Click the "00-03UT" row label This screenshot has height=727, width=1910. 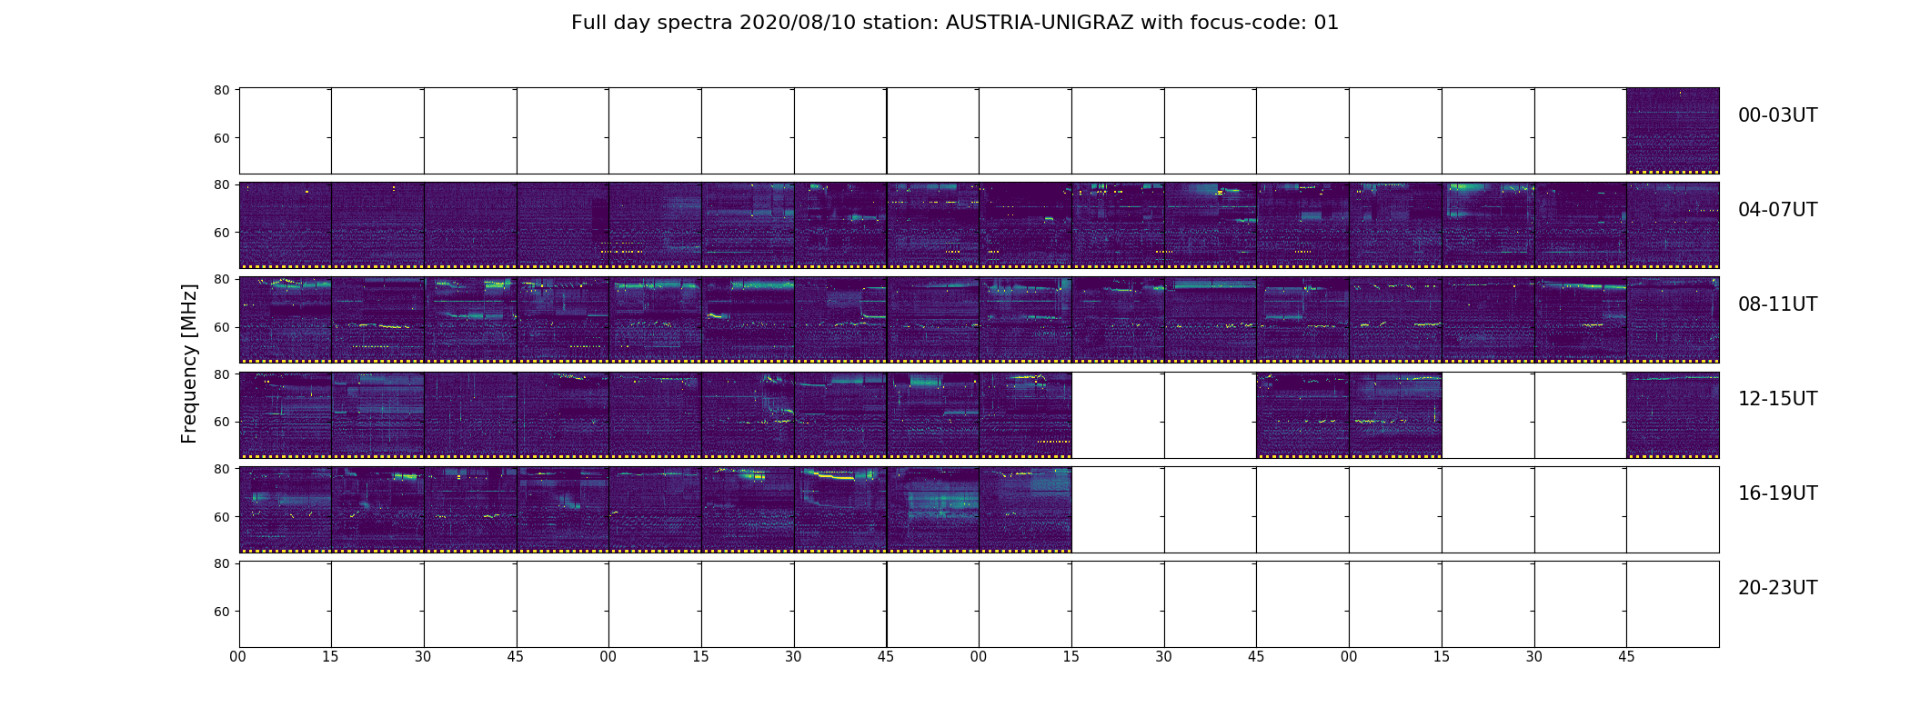pyautogui.click(x=1777, y=115)
